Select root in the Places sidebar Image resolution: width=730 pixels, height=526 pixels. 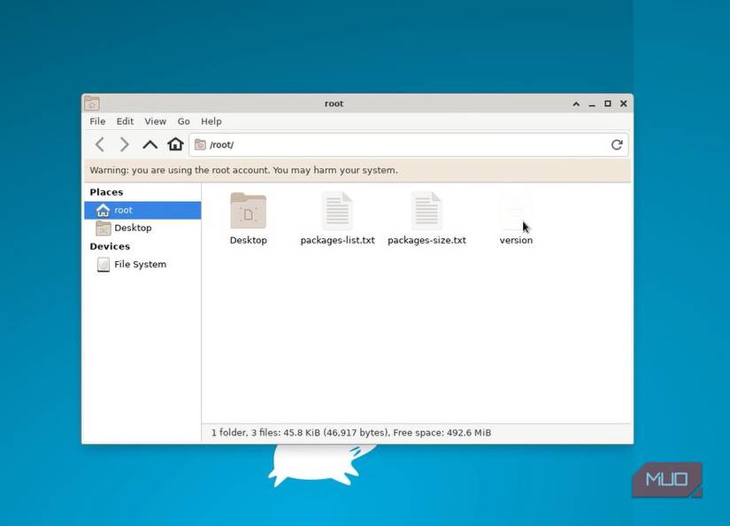tap(142, 210)
